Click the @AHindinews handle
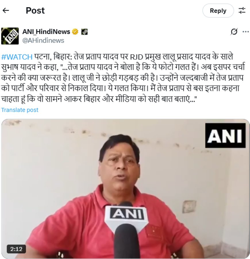This screenshot has width=250, height=259. pyautogui.click(x=43, y=41)
